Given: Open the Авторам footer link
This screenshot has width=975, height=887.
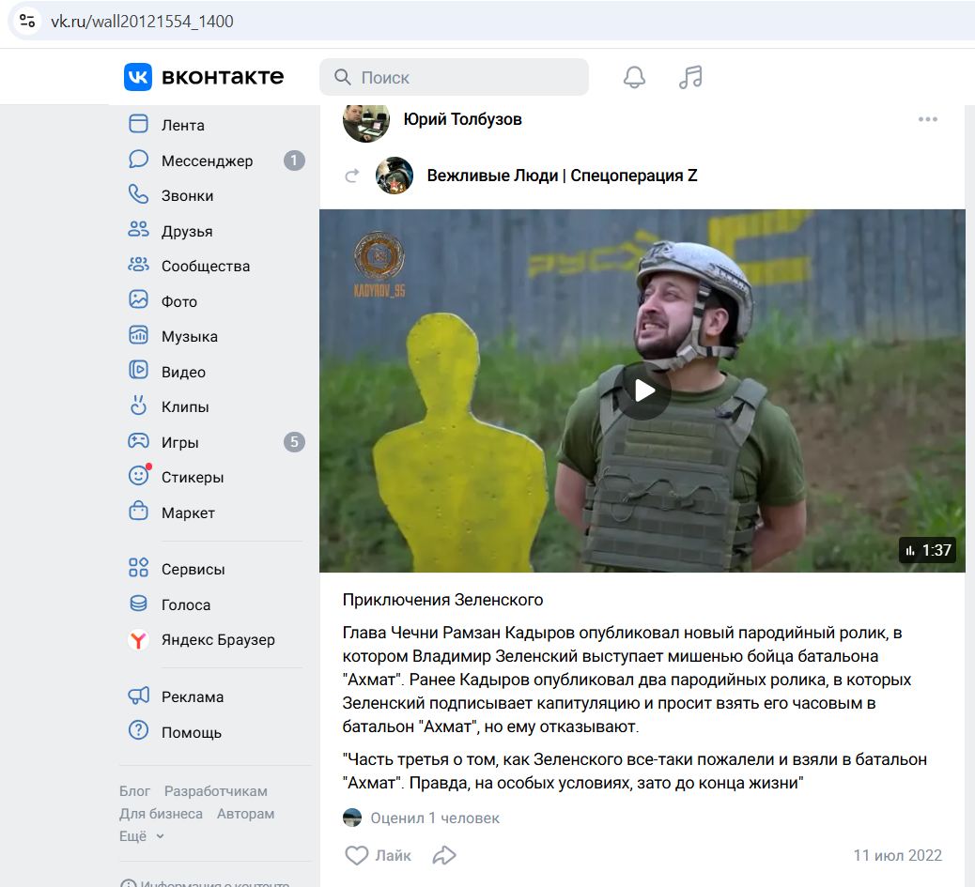Looking at the screenshot, I should (x=245, y=814).
